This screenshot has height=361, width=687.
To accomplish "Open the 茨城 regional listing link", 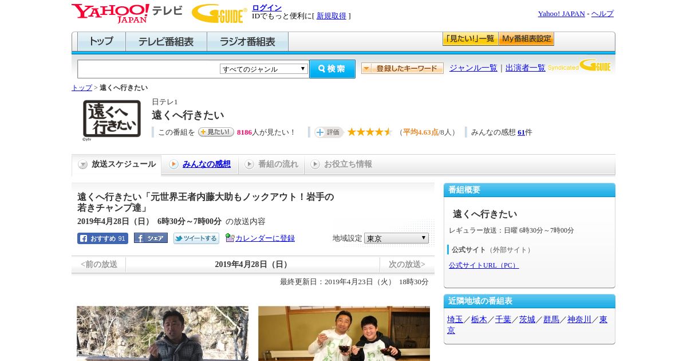I will 527,320.
